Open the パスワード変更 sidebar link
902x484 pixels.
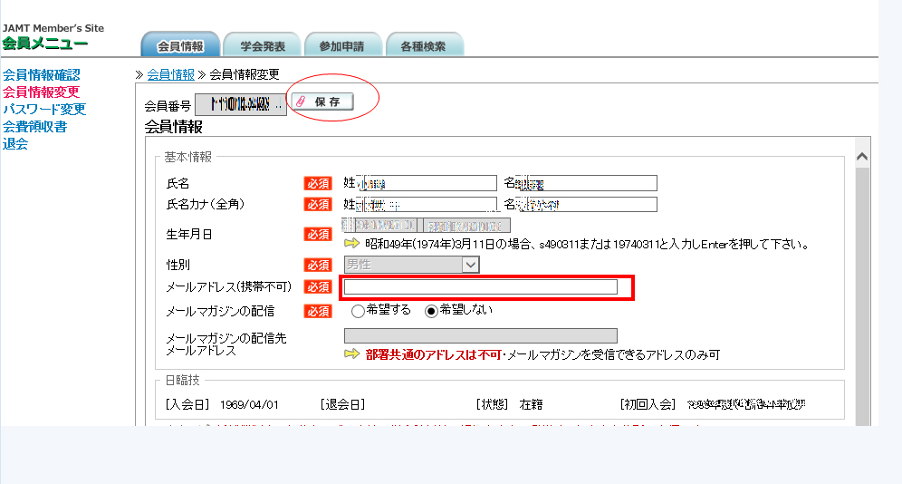[x=44, y=109]
